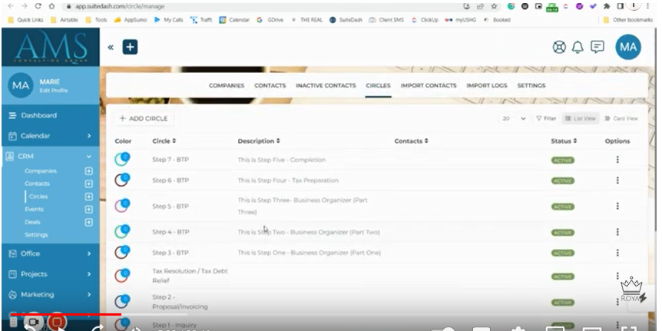The height and width of the screenshot is (331, 662).
Task: Click the browser reload icon
Action: coord(38,6)
